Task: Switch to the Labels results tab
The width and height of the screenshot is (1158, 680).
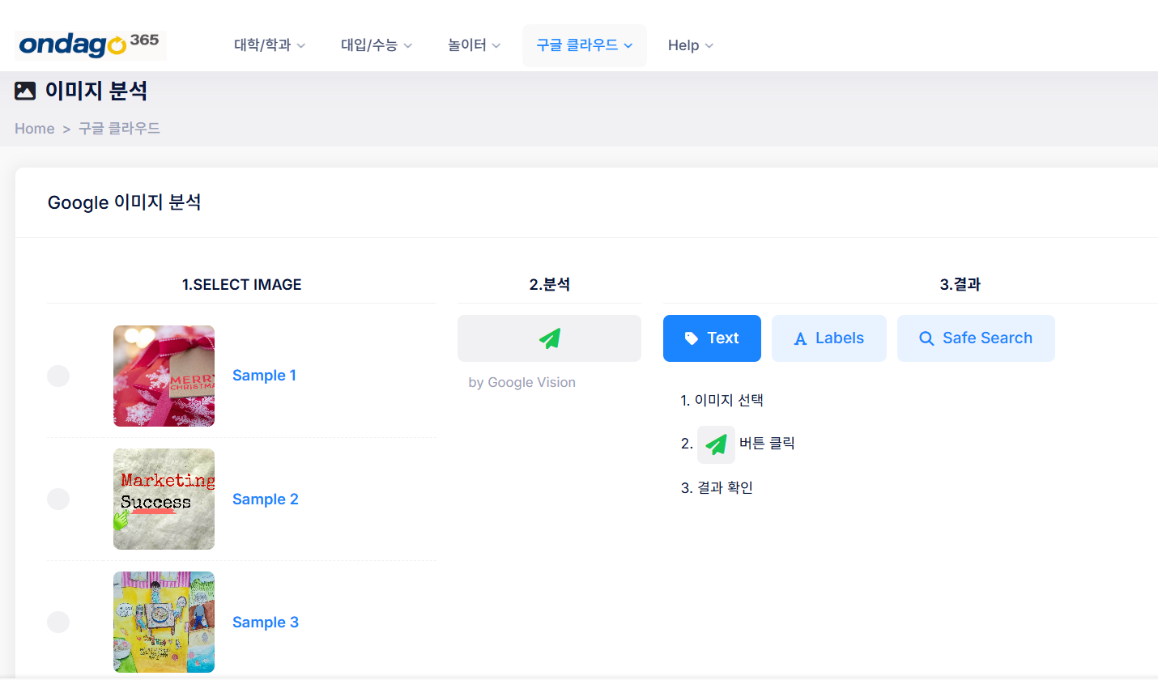Action: click(x=829, y=338)
